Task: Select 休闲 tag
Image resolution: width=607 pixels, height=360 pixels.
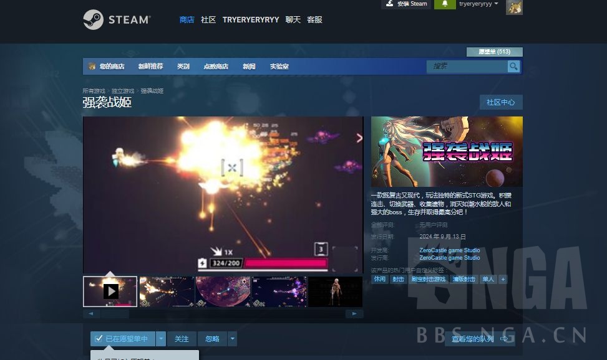Action: 380,279
